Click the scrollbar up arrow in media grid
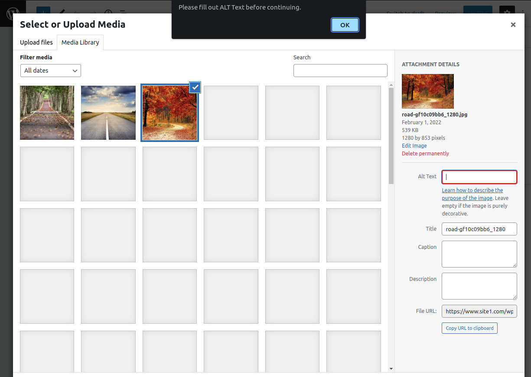The width and height of the screenshot is (531, 377). tap(391, 84)
